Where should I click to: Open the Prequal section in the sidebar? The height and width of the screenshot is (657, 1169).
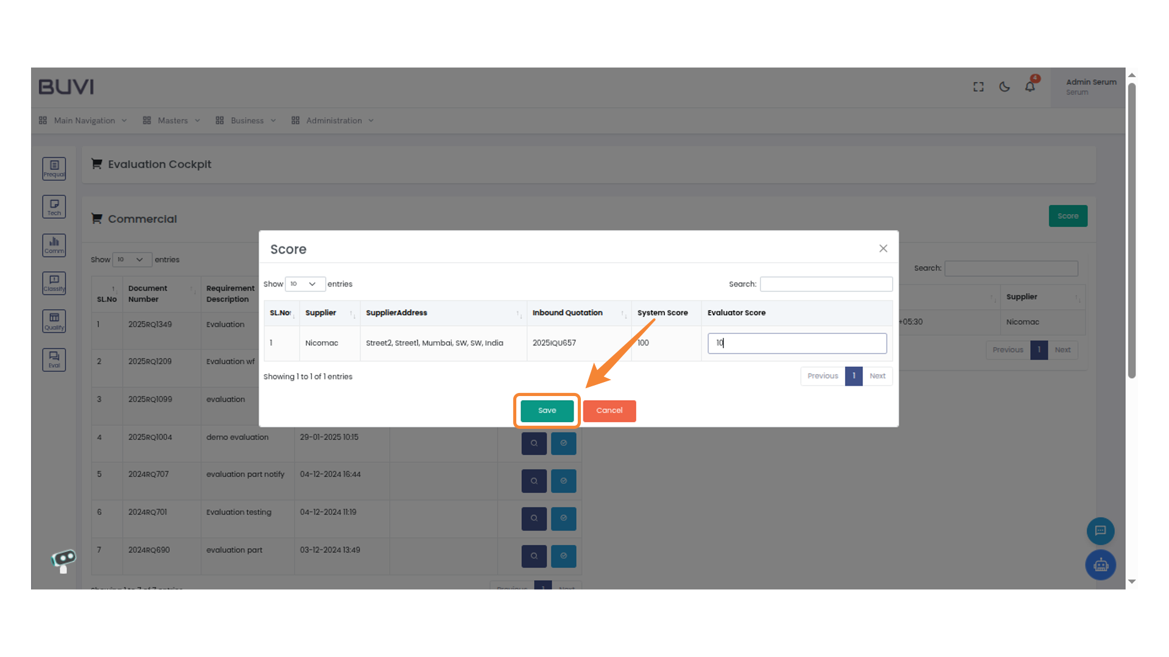coord(54,169)
